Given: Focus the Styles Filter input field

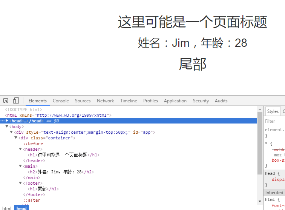Looking at the screenshot, I should pos(274,121).
